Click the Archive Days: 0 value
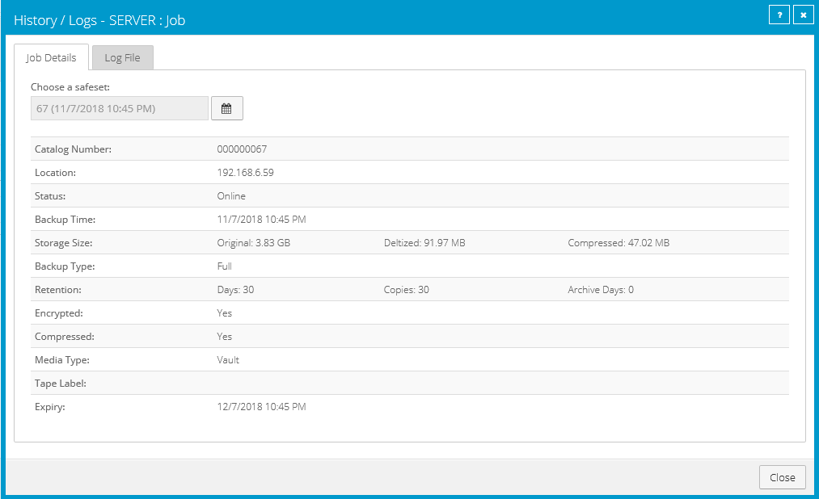This screenshot has height=499, width=819. point(600,290)
